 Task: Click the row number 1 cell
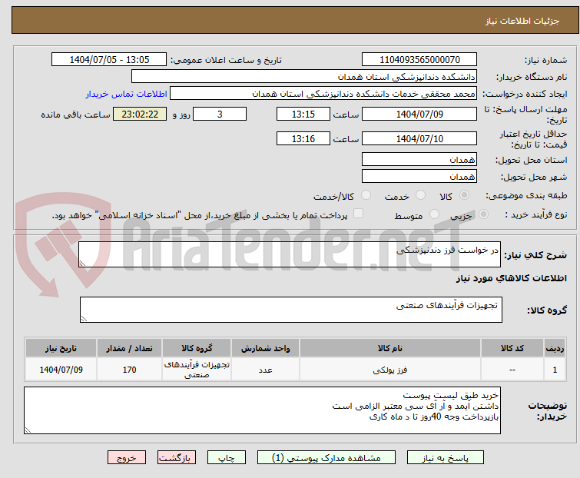point(555,369)
